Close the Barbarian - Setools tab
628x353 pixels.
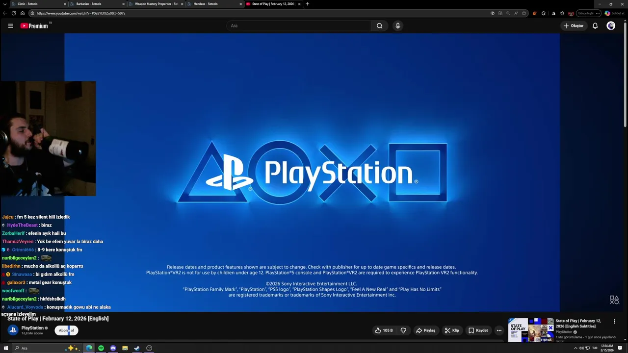pos(123,4)
